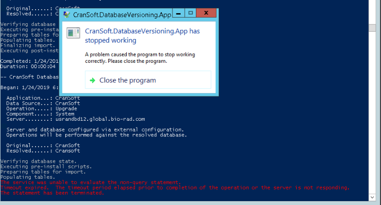The width and height of the screenshot is (381, 205).
Task: Click the Preparing tables for import. line at bottom
Action: (43, 172)
